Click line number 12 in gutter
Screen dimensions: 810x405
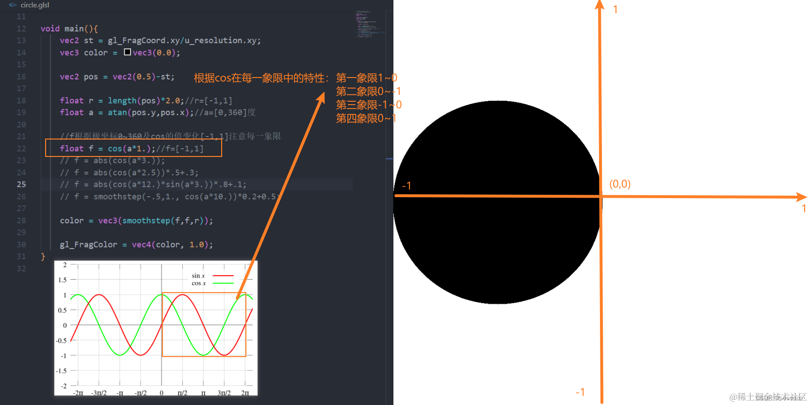pyautogui.click(x=21, y=29)
